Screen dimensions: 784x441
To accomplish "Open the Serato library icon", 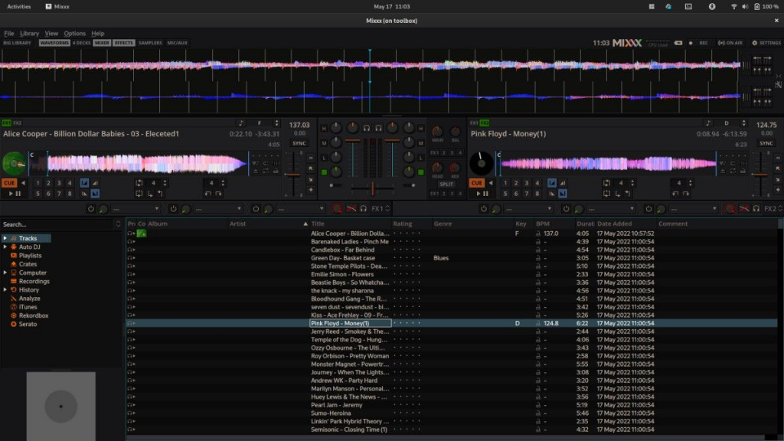I will click(14, 324).
